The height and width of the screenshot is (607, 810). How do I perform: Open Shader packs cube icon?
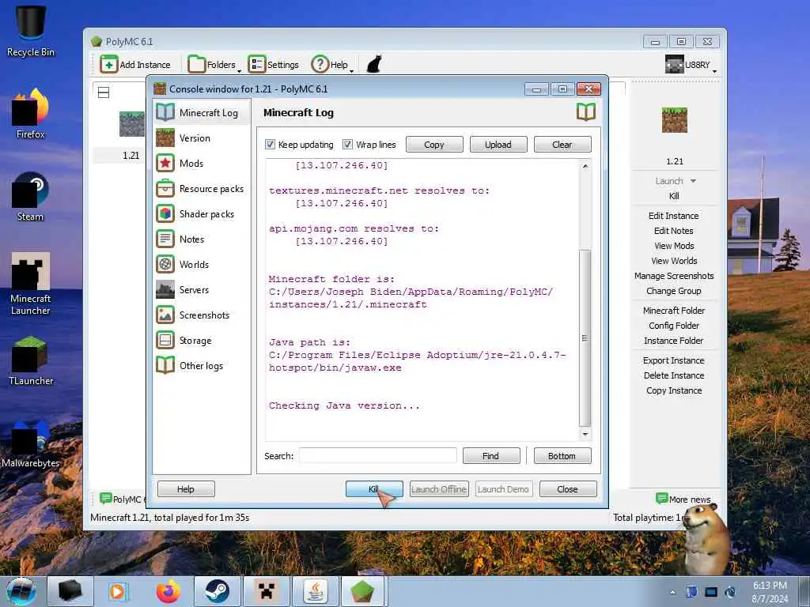(165, 213)
